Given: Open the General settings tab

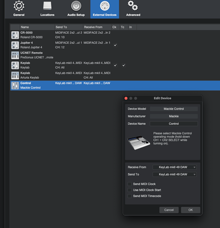Looking at the screenshot, I should coord(19,9).
